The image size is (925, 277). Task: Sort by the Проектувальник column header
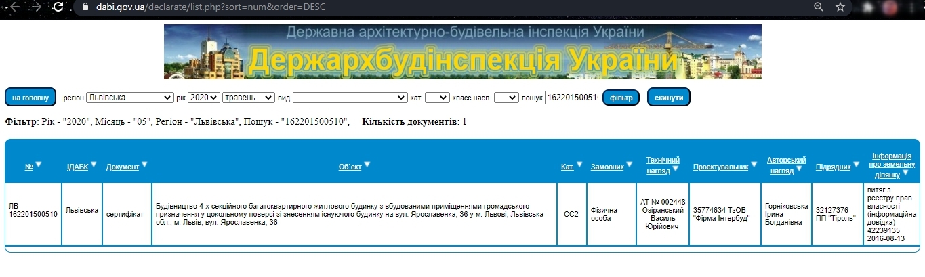coord(721,167)
